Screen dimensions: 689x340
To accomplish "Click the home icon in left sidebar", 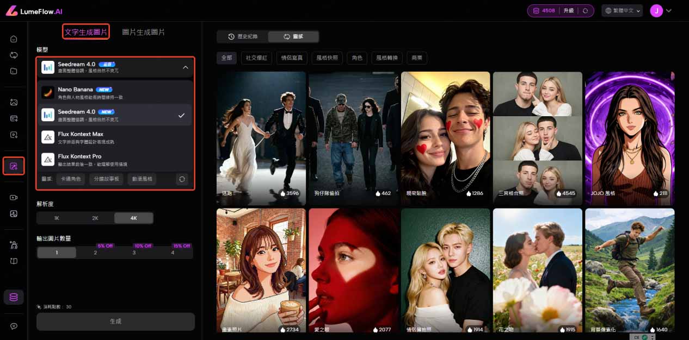I will point(14,39).
